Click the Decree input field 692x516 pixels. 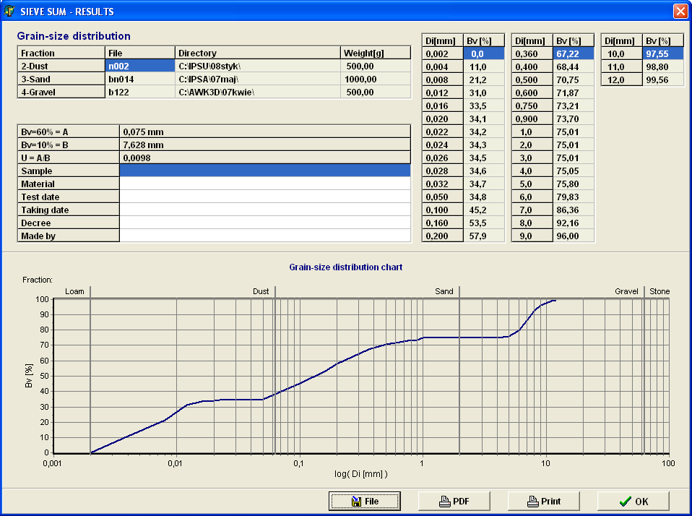(265, 223)
